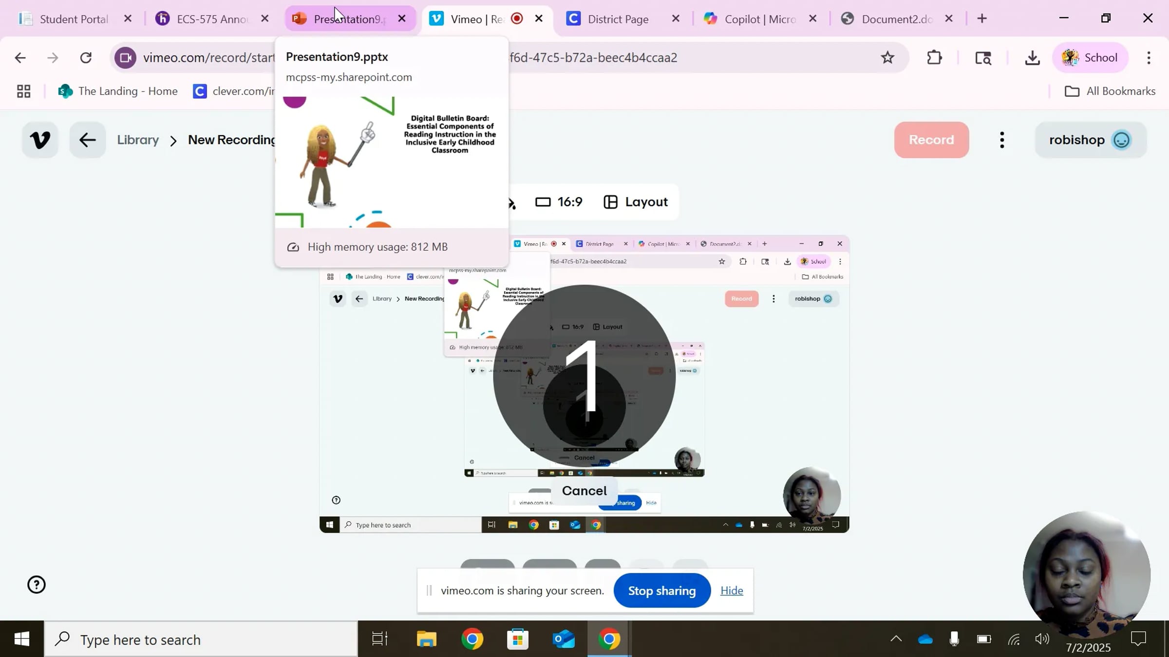Close the District Page tab
This screenshot has width=1169, height=657.
(676, 18)
